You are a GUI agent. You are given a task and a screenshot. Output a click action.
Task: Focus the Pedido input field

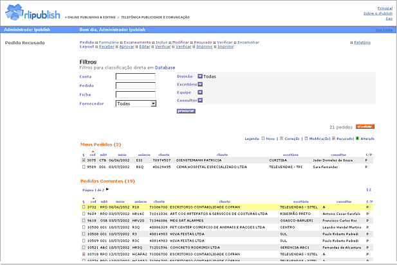(136, 85)
